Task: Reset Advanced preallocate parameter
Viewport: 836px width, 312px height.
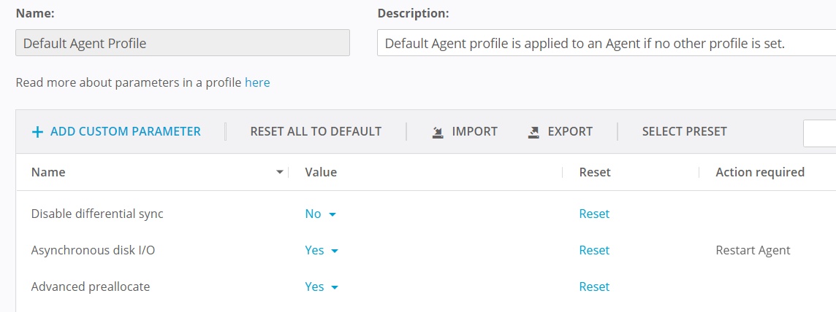Action: pos(594,287)
